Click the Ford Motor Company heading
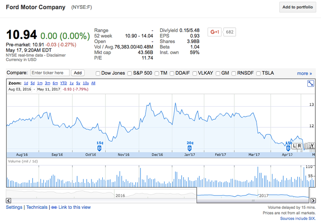This screenshot has width=321, height=222. tap(36, 7)
